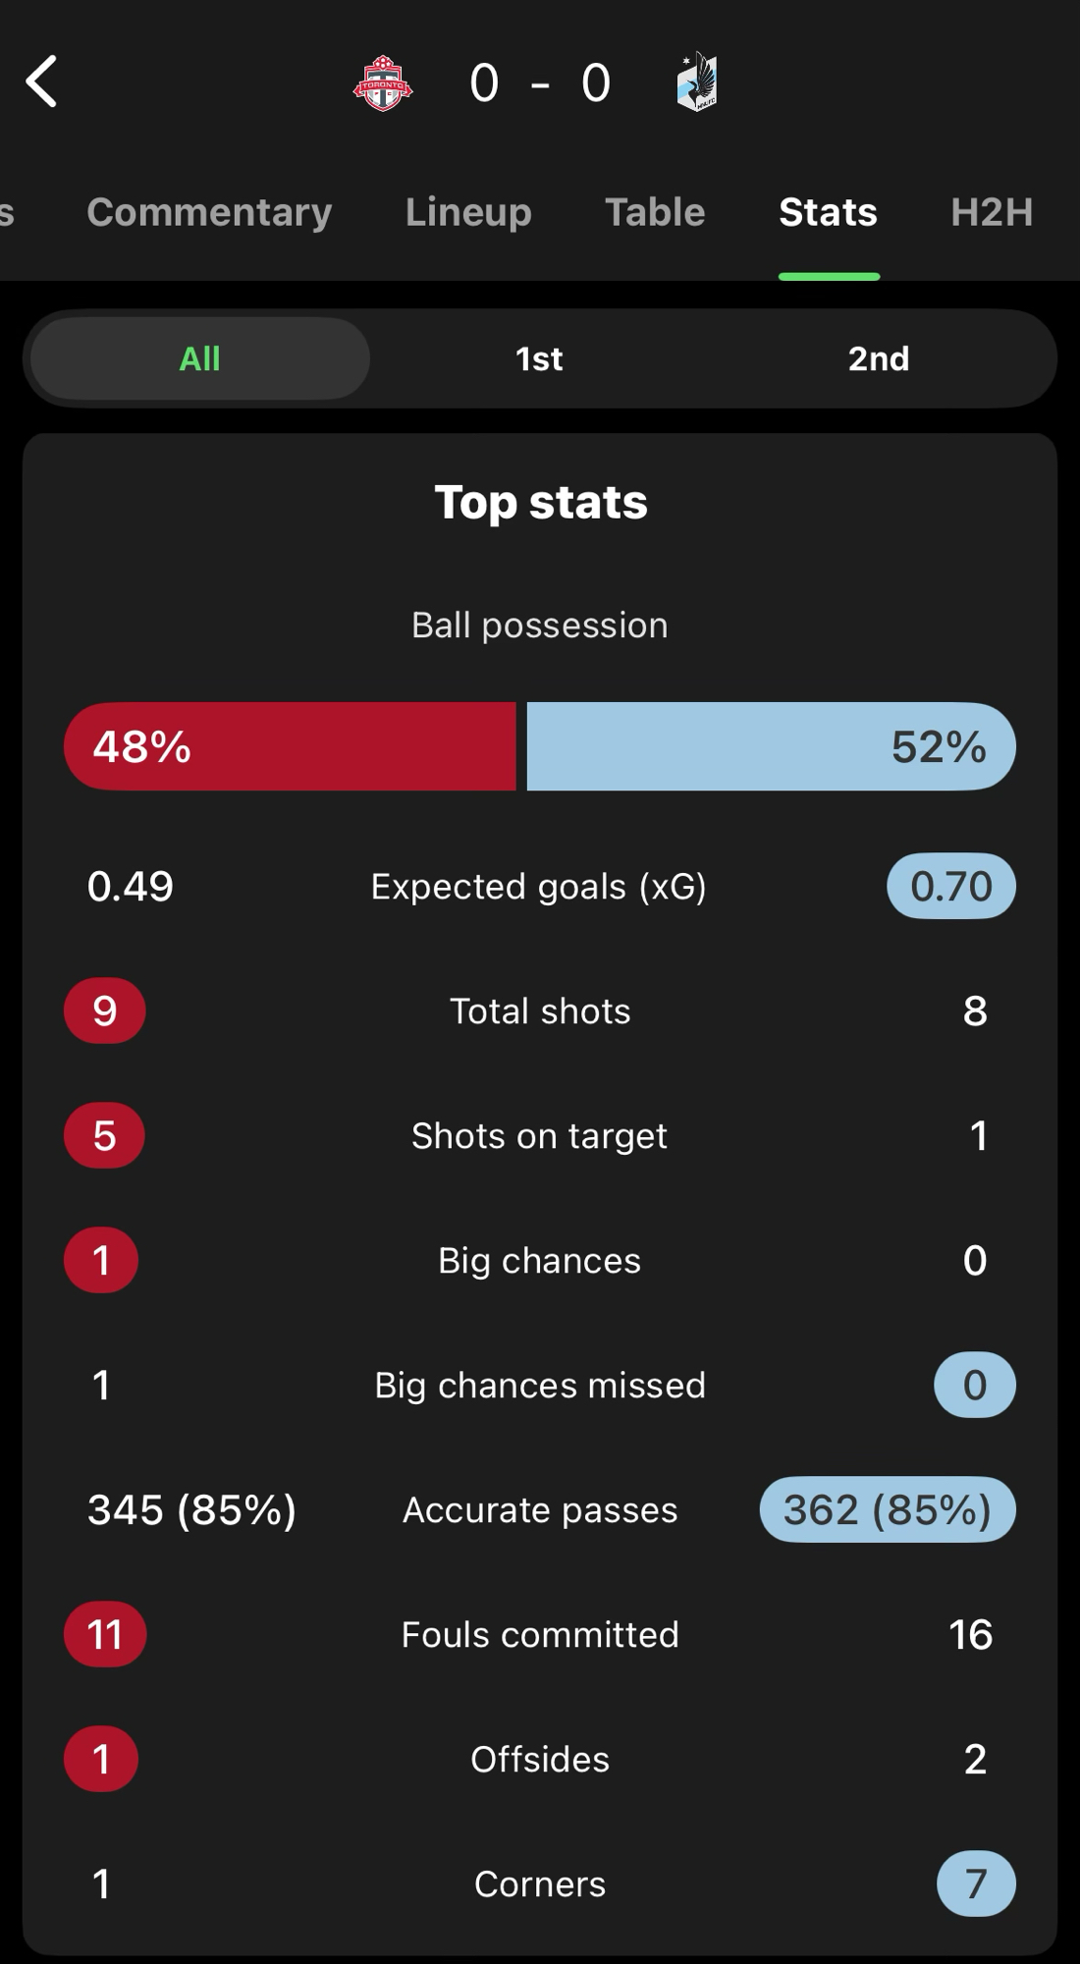Select the Stats tab

828,212
